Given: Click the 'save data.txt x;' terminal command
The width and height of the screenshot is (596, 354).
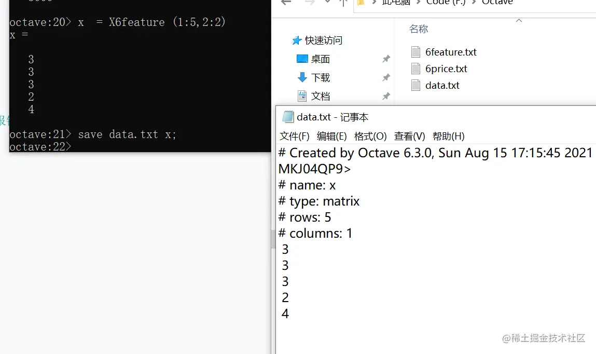Looking at the screenshot, I should [127, 134].
